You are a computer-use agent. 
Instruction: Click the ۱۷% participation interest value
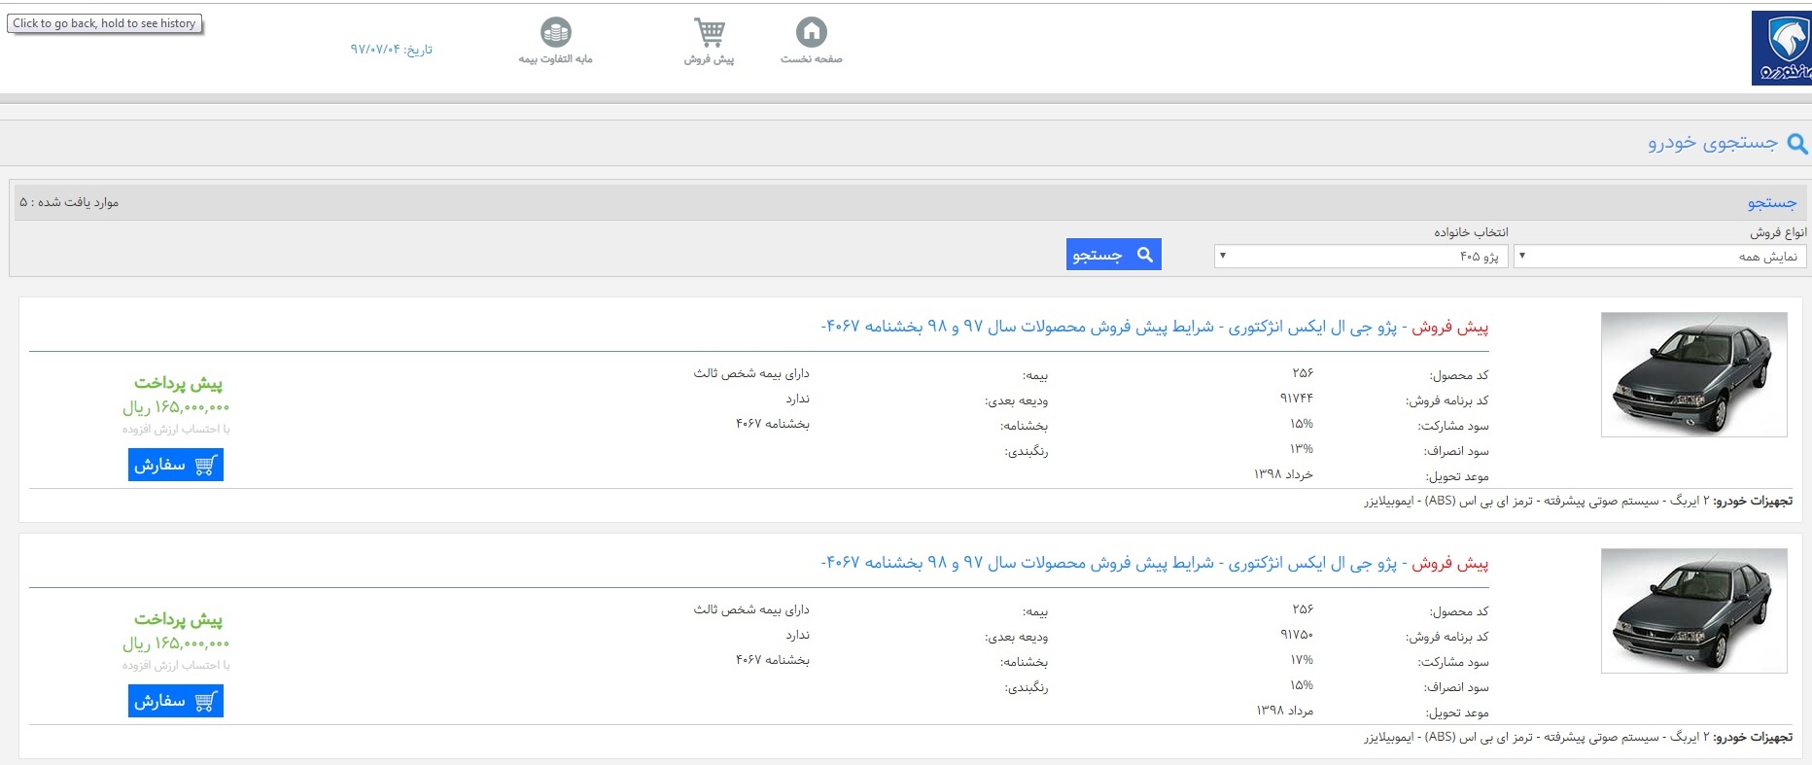click(1302, 660)
